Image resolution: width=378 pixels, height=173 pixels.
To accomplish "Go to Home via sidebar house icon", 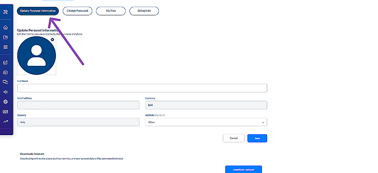I will (x=6, y=28).
